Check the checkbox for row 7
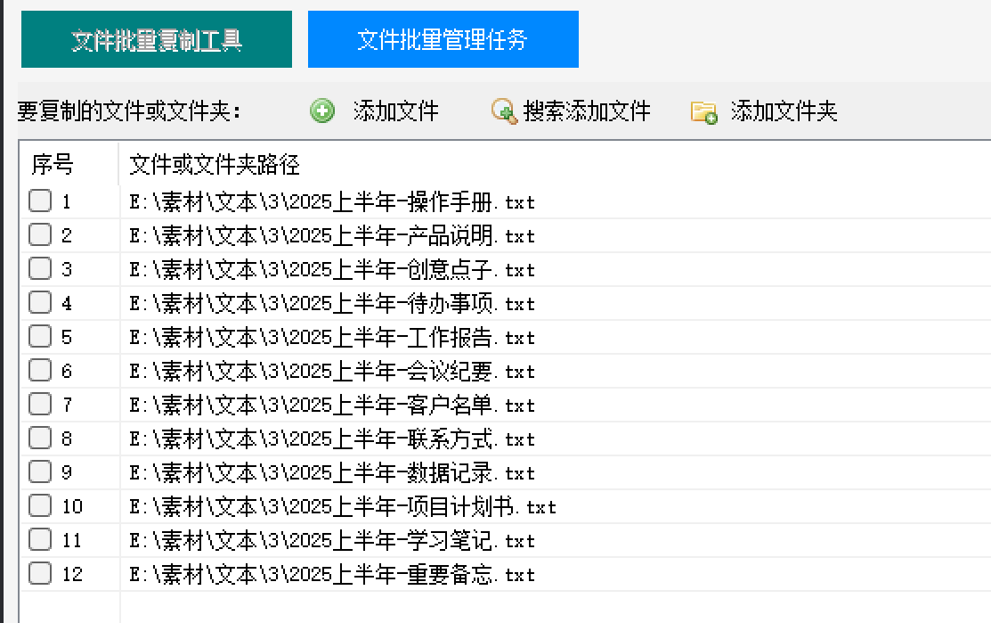The height and width of the screenshot is (623, 991). click(39, 405)
